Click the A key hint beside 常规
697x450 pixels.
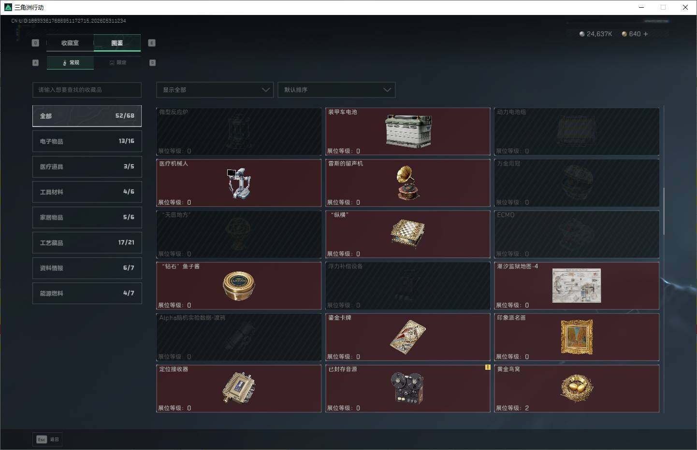pos(35,63)
